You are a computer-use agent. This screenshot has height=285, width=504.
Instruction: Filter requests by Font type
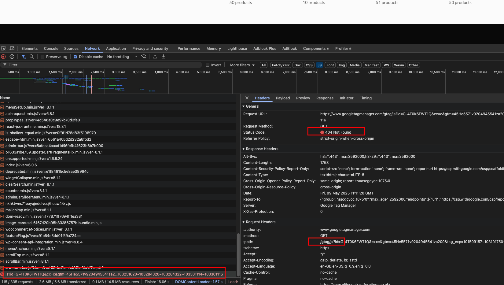click(330, 65)
